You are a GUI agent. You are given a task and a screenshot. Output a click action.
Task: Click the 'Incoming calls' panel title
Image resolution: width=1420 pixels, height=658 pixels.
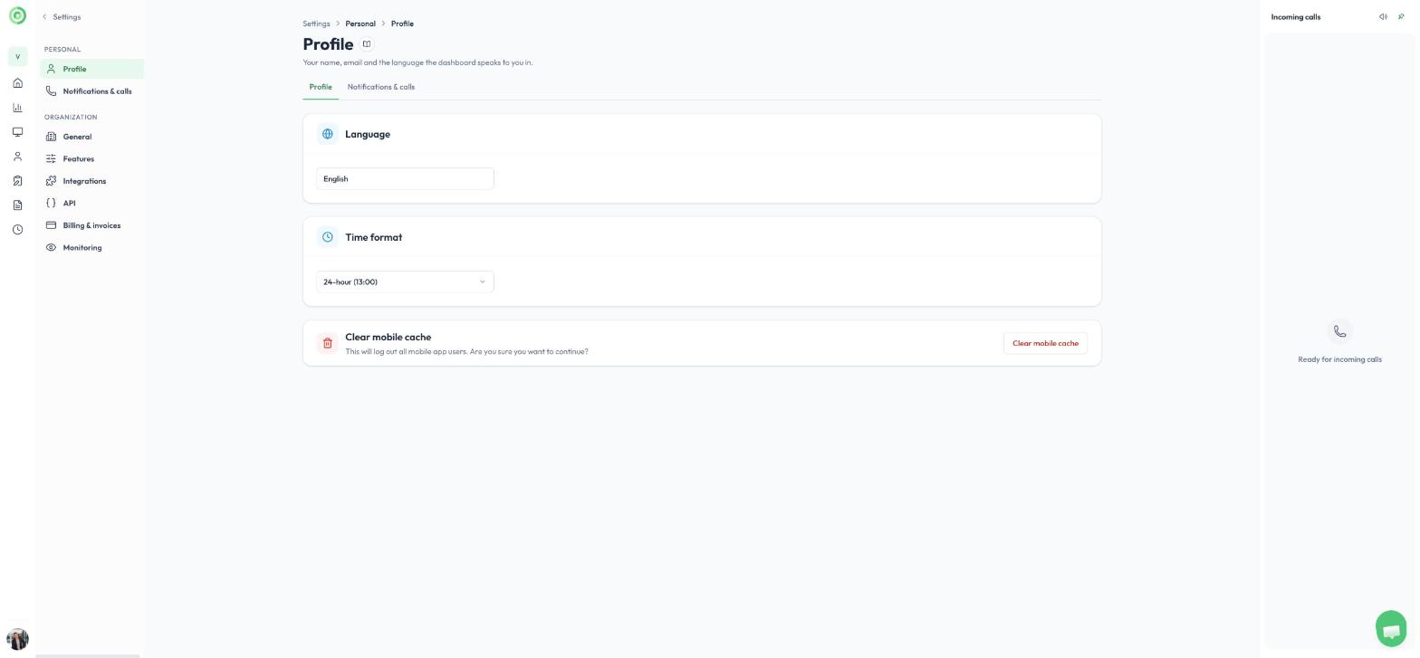pos(1295,17)
